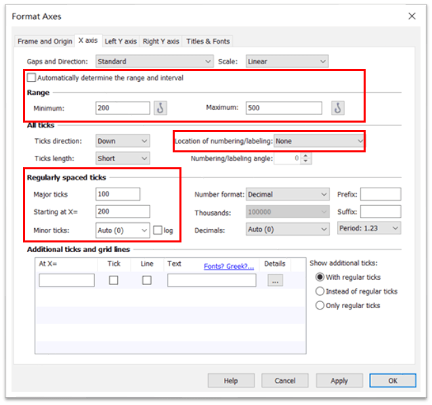
Task: Switch to the Left Y axis tab
Action: coord(119,41)
